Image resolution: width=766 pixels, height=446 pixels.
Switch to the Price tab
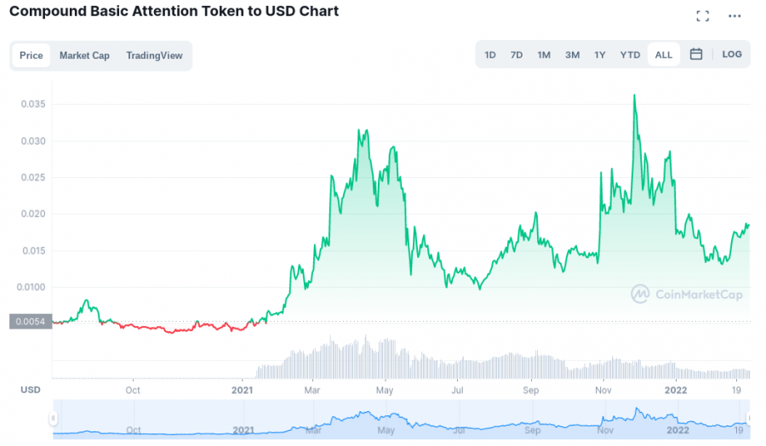click(31, 55)
